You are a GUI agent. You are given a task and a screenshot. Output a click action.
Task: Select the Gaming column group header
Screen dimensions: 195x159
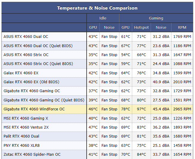click(x=156, y=18)
